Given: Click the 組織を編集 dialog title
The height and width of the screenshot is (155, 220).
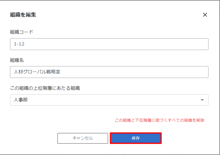Looking at the screenshot, I should (x=23, y=15).
